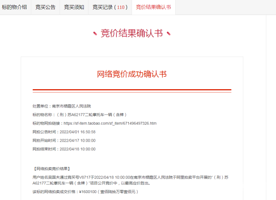The height and width of the screenshot is (200, 276).
Task: Click the red mark left of 竞价结果确认书 heading
Action: coord(94,33)
